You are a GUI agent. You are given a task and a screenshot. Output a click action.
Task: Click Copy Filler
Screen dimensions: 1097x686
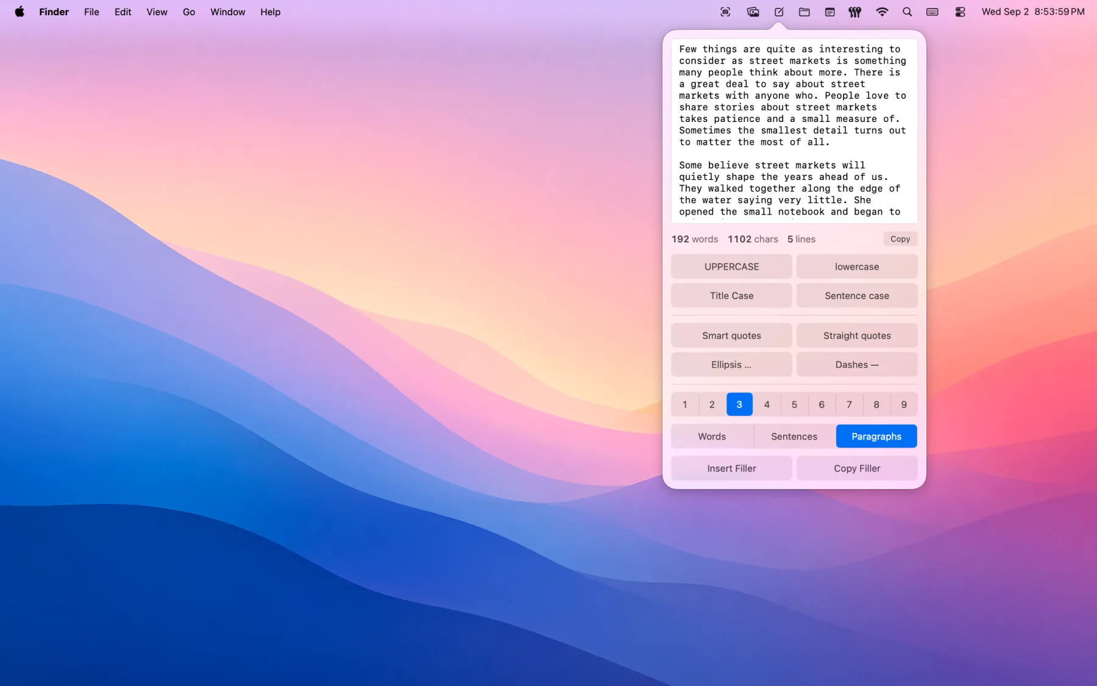857,468
